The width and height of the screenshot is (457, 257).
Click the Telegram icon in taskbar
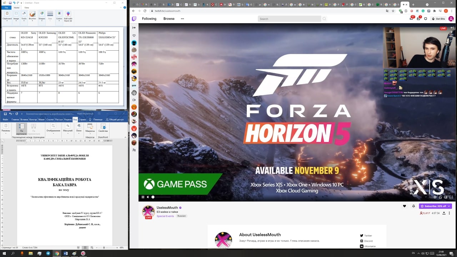[x=48, y=253]
